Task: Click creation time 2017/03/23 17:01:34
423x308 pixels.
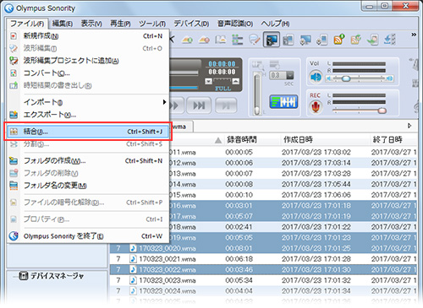Action: 316,291
